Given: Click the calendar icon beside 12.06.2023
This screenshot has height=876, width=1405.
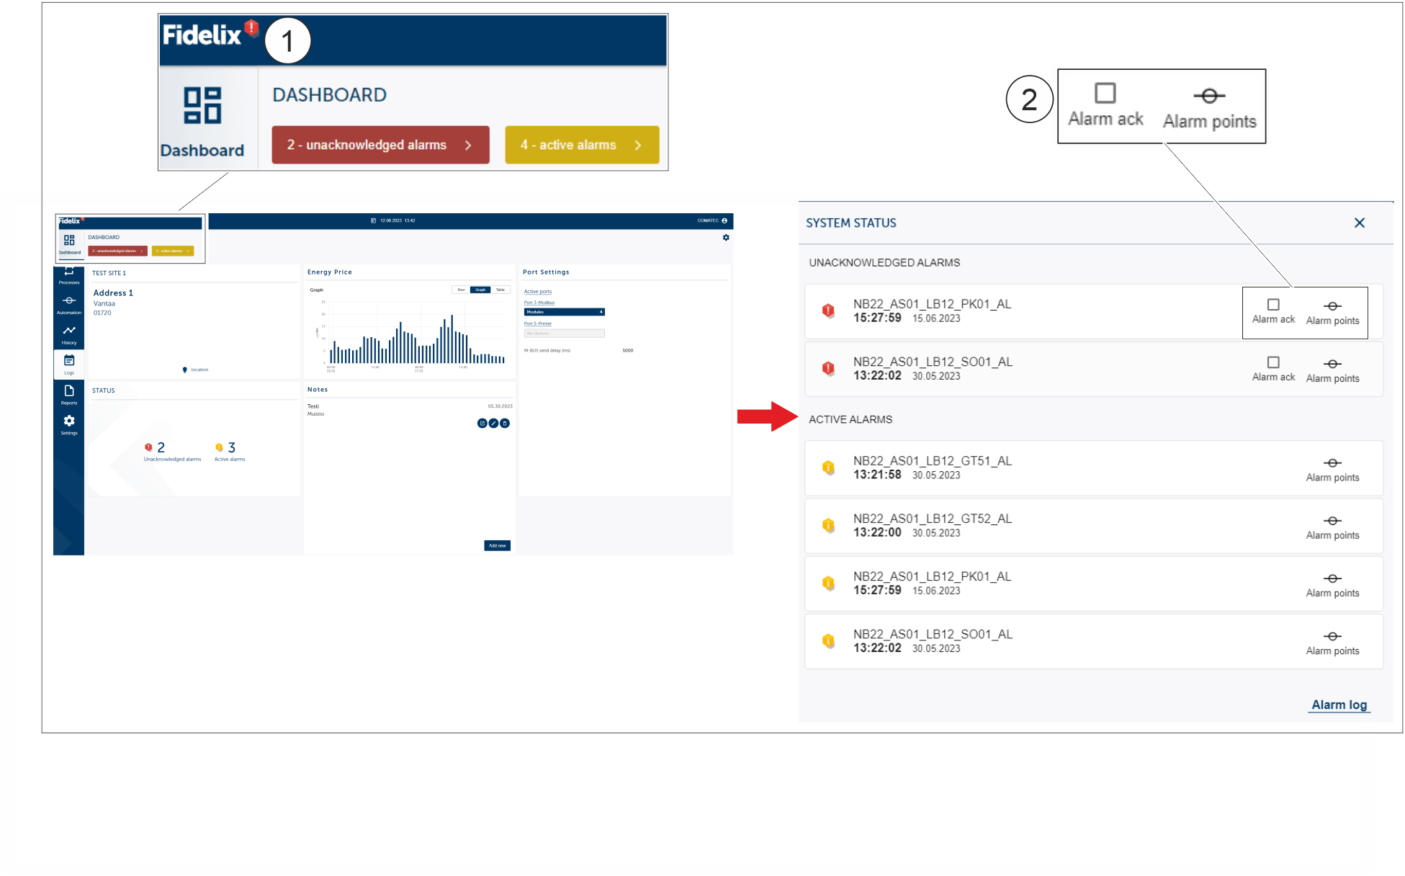Looking at the screenshot, I should coord(373,220).
